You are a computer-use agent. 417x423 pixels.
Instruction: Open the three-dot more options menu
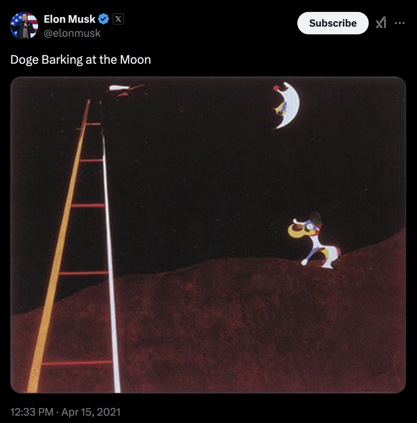400,23
